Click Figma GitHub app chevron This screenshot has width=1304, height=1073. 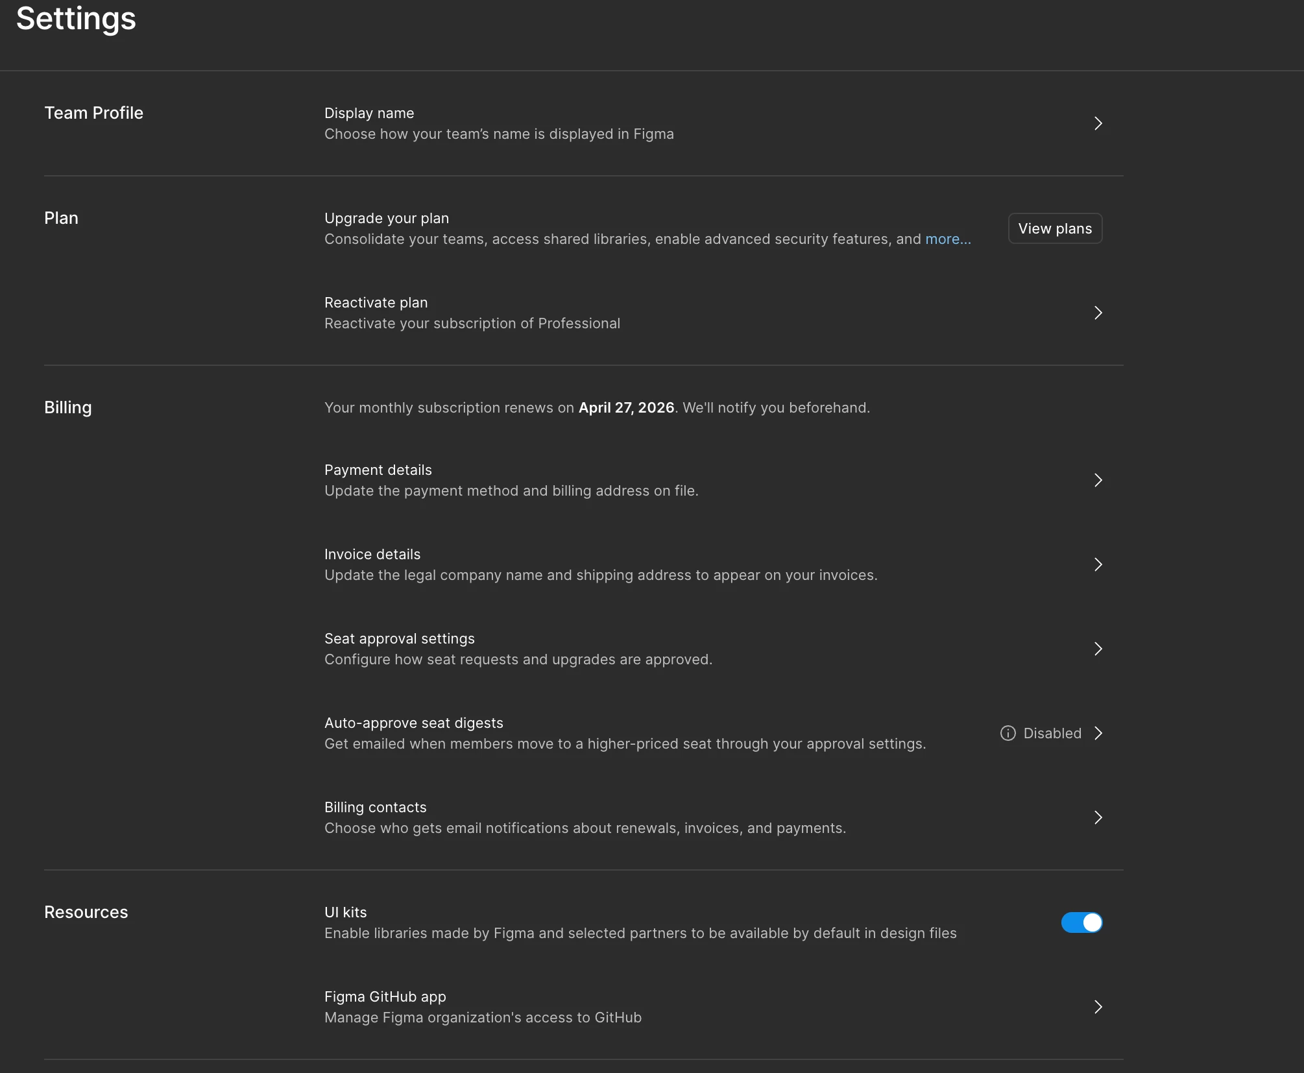(x=1098, y=1007)
